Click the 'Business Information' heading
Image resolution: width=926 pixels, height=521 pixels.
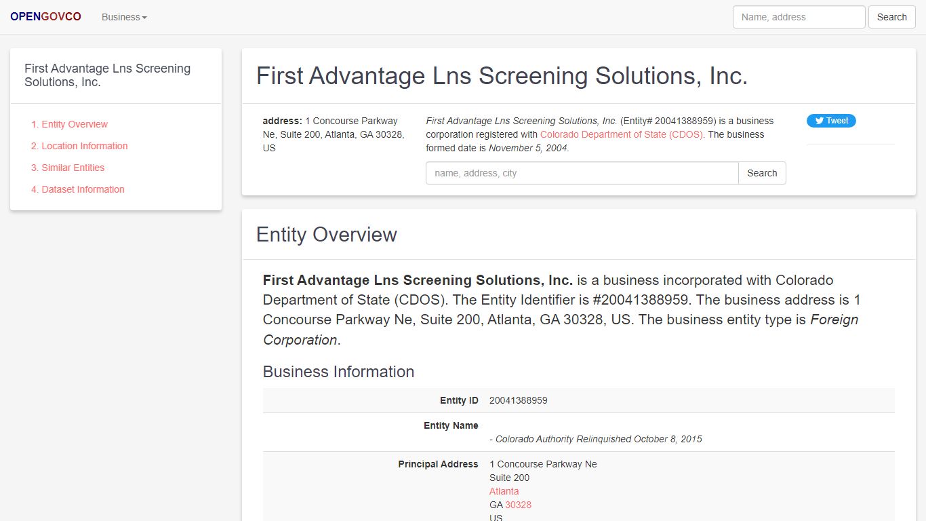(338, 372)
